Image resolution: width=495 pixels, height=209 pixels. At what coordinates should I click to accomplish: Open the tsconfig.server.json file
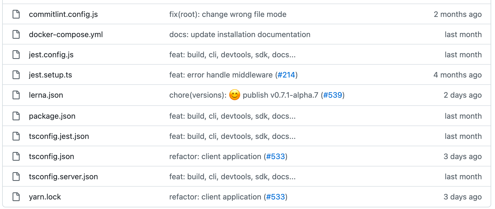[x=64, y=176]
